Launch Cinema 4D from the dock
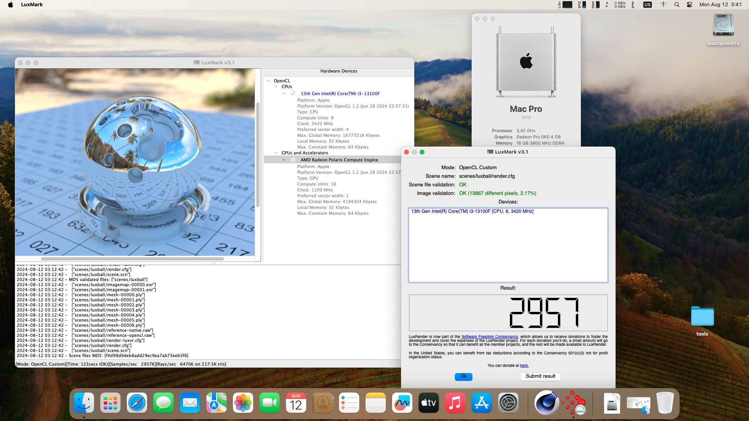The image size is (749, 421). pos(546,403)
